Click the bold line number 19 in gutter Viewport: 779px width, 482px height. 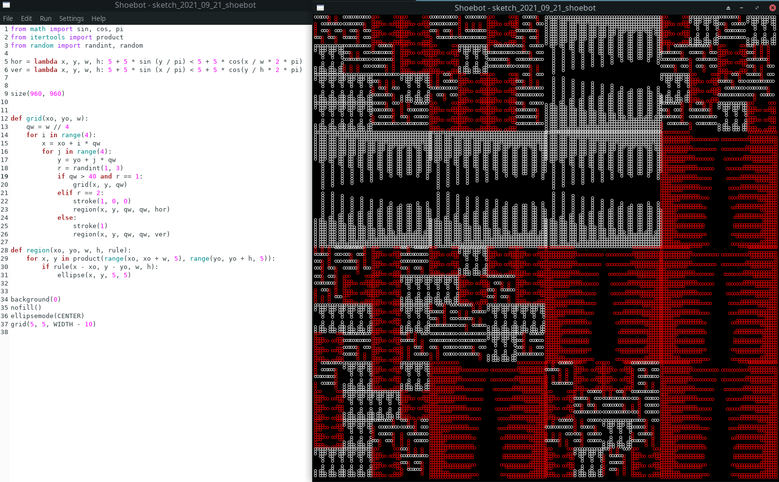click(4, 177)
